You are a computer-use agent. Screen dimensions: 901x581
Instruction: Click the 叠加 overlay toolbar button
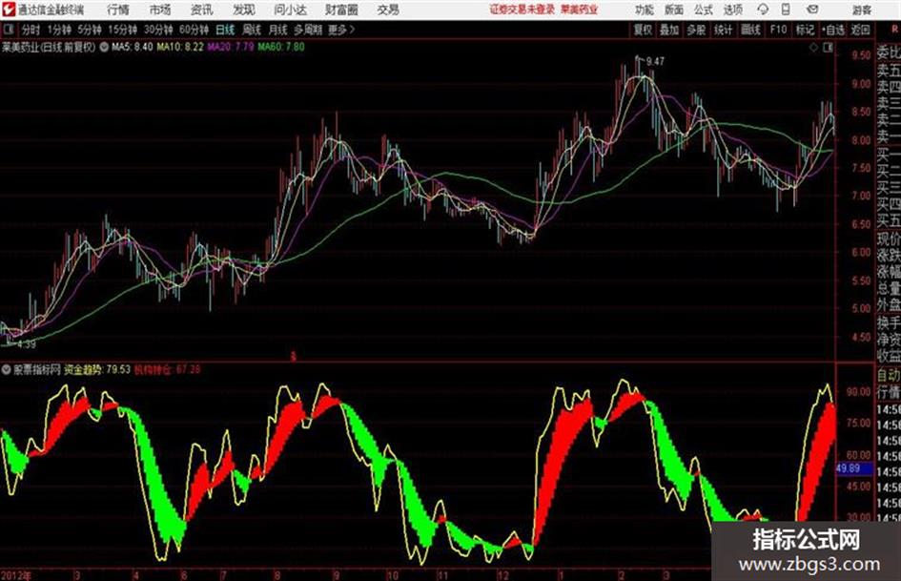(669, 30)
